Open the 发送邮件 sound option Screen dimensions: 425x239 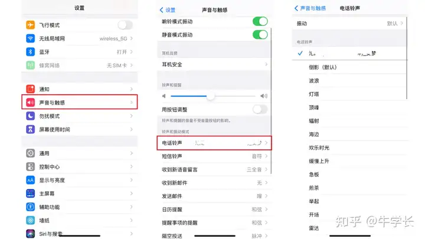point(214,196)
